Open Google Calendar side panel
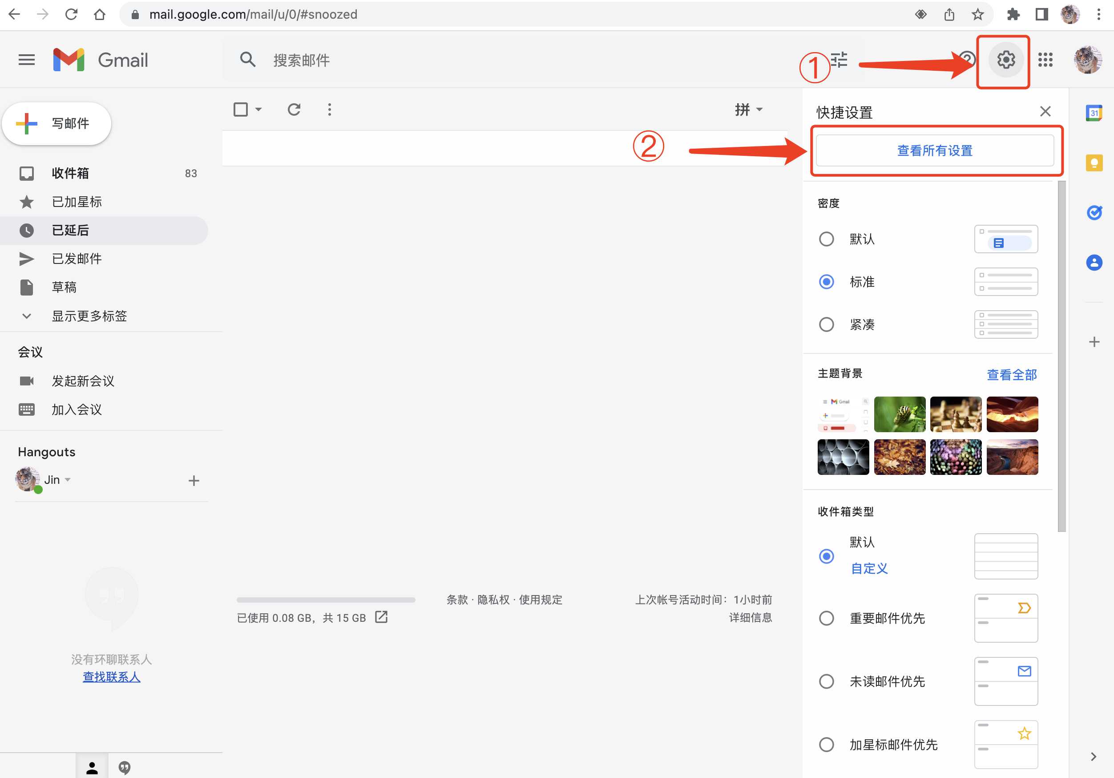This screenshot has width=1114, height=778. 1094,113
